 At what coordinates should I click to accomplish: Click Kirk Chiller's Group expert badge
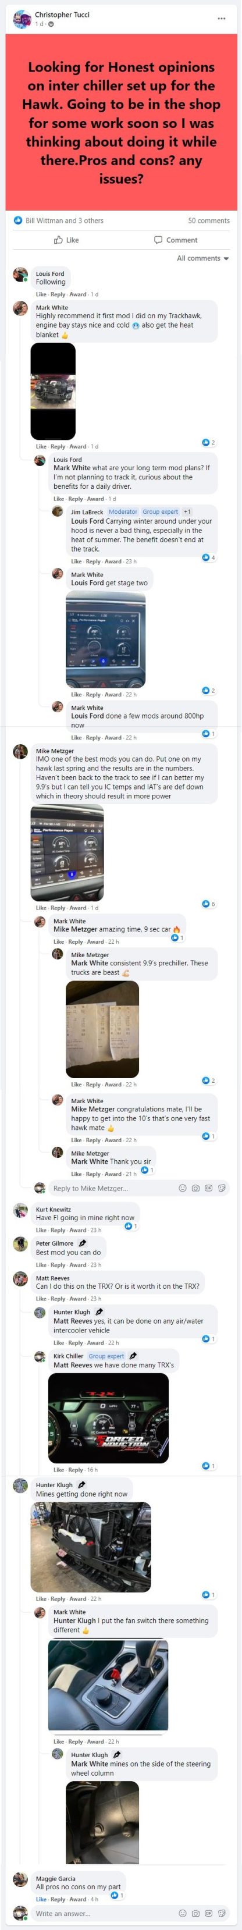click(x=106, y=1356)
